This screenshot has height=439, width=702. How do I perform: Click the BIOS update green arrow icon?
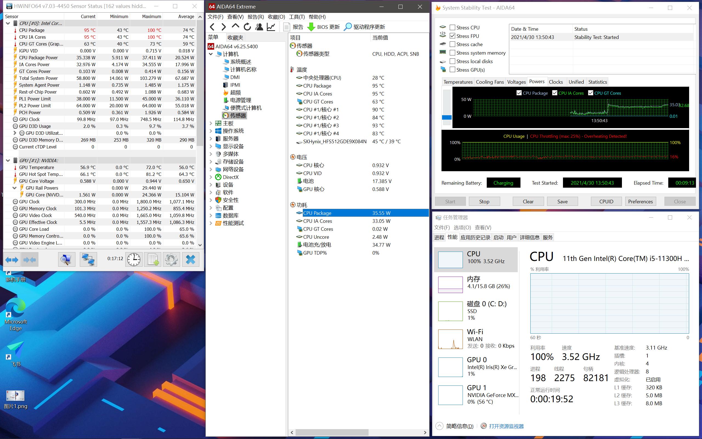pyautogui.click(x=311, y=27)
